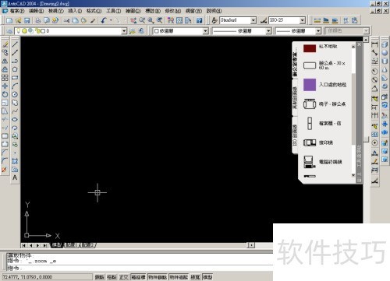
Task: Open a file with the Open icon
Action: [18, 20]
